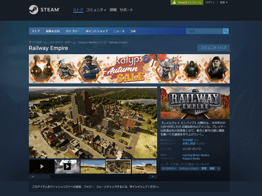Click Kalypso Mediaシリーズ breadcrumb link
This screenshot has height=196, width=262.
point(92,42)
